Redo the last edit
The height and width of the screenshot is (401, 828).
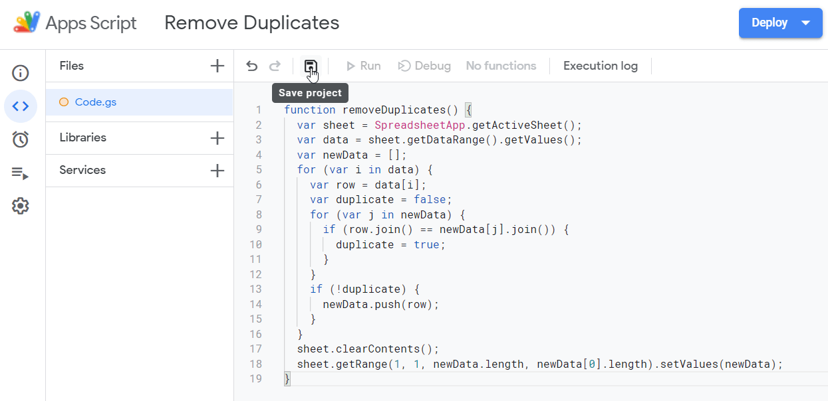(275, 65)
